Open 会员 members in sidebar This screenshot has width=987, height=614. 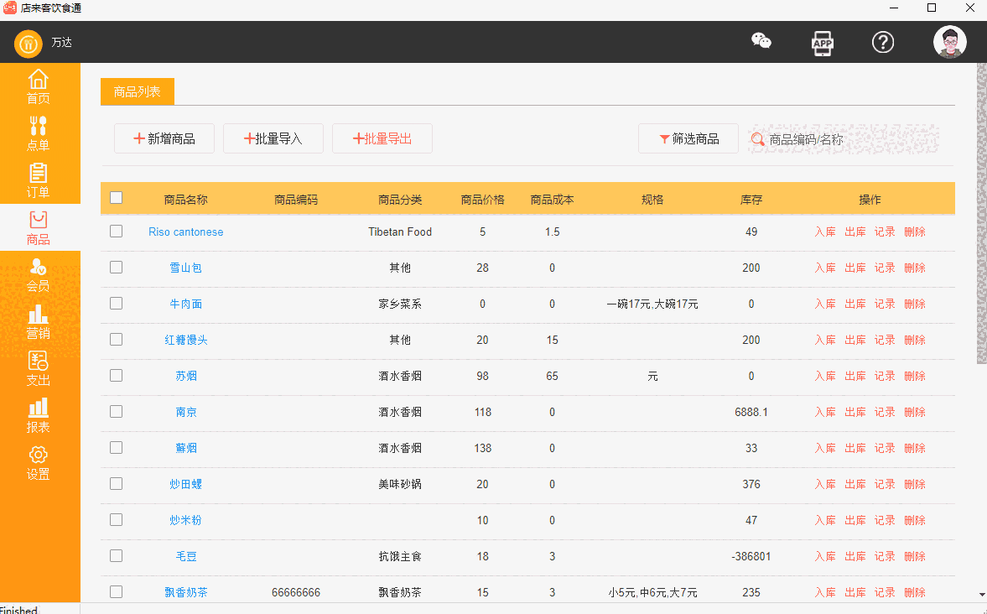click(x=39, y=275)
